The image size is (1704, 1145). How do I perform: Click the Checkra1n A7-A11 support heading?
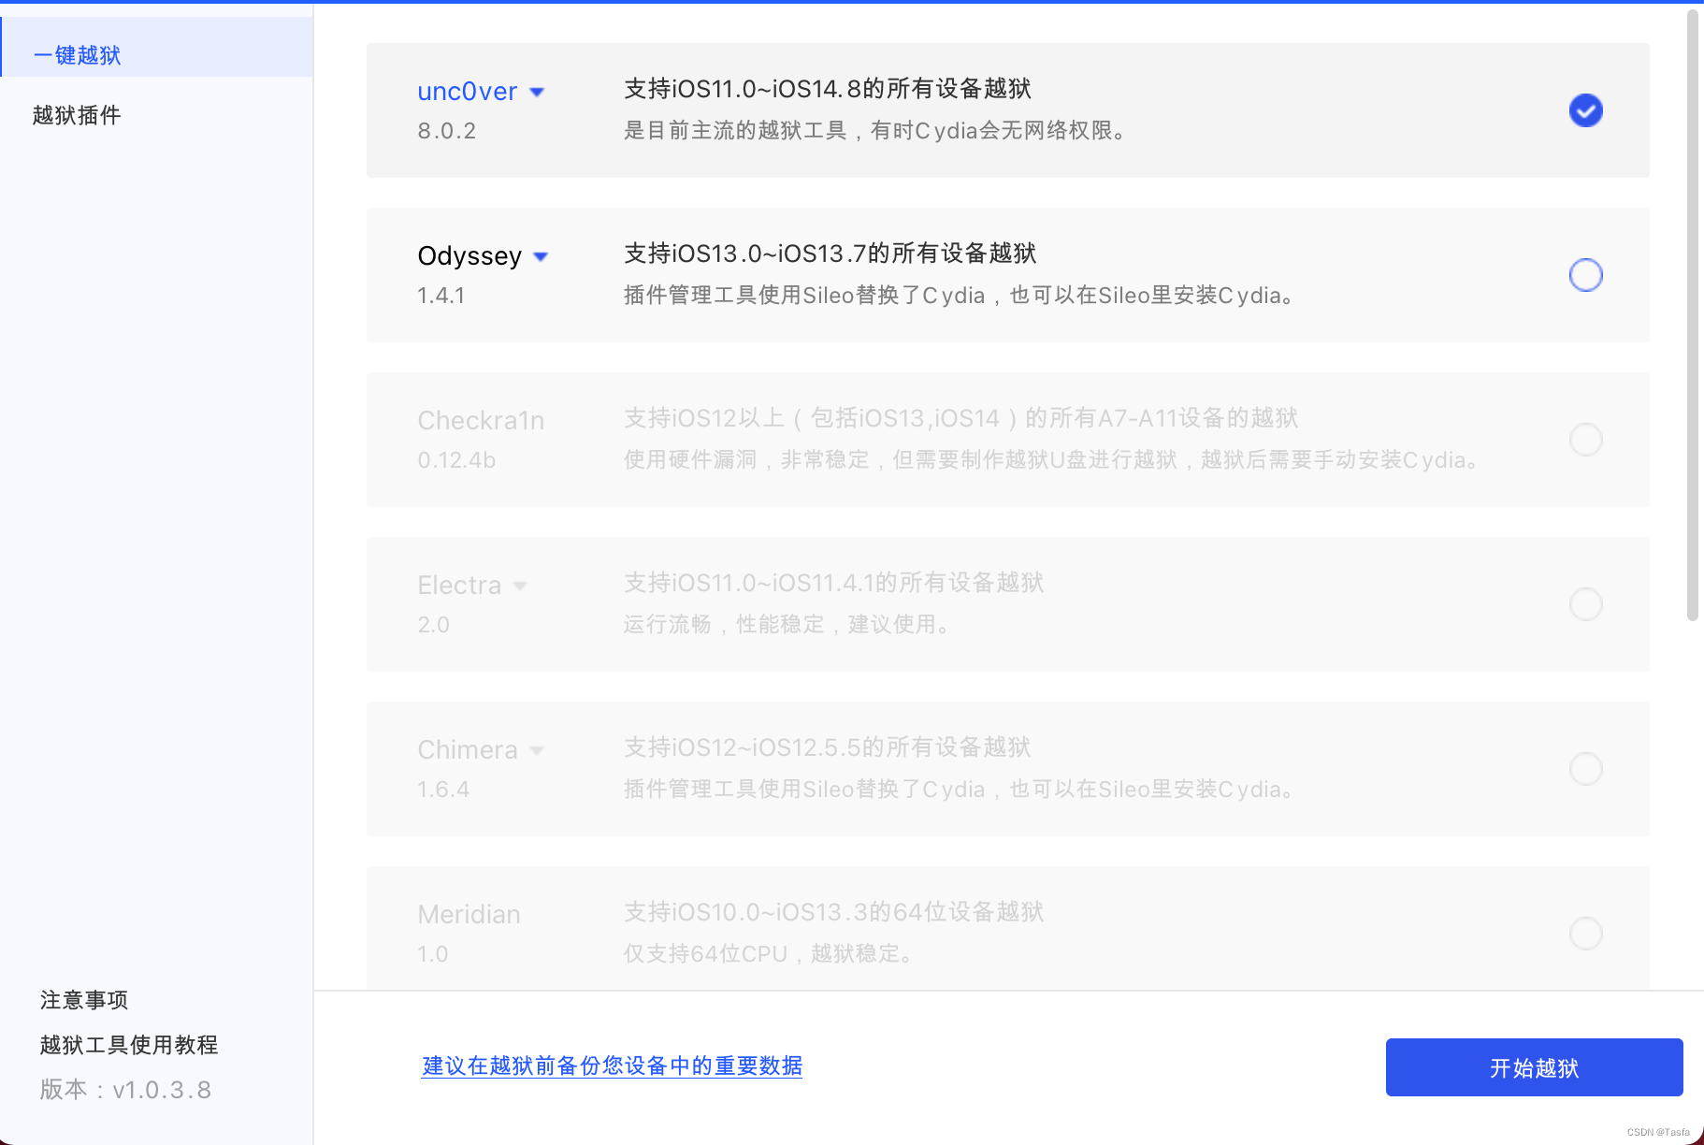[960, 418]
